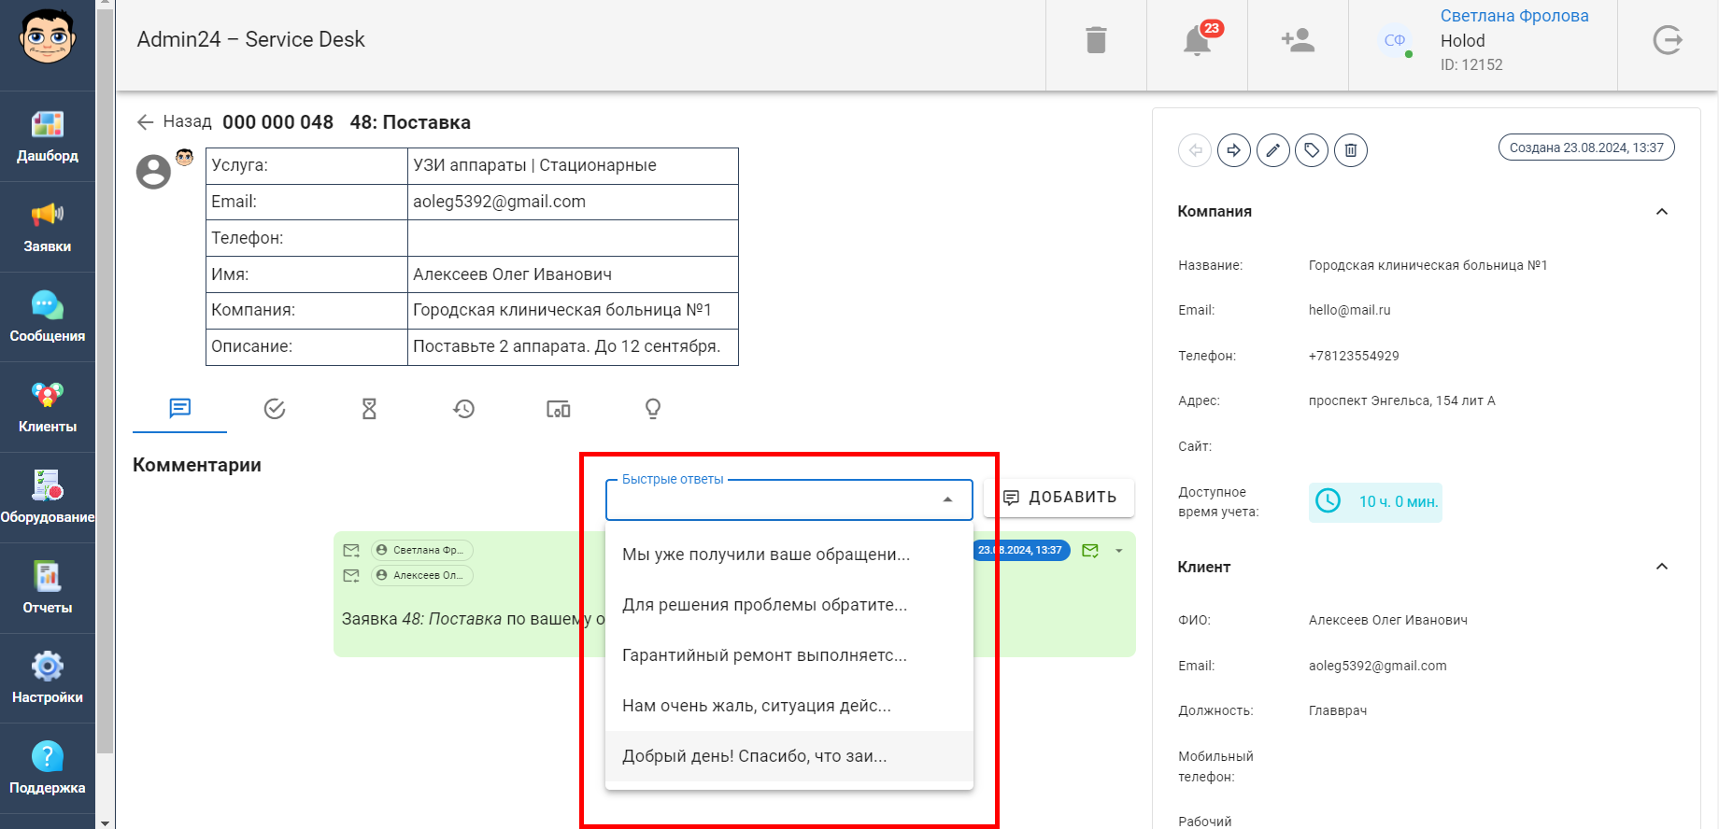Screen dimensions: 1719x829
Task: Click the add user icon
Action: pyautogui.click(x=1298, y=40)
